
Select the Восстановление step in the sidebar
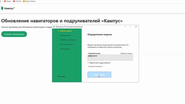tap(66, 44)
